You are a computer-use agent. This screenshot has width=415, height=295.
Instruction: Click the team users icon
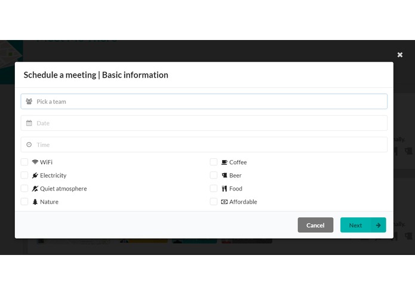(29, 102)
